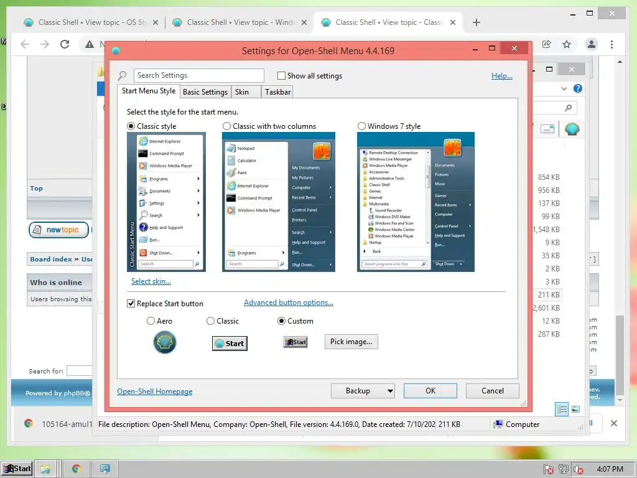Viewport: 637px width, 478px height.
Task: Uncheck Replace Start button
Action: [131, 304]
